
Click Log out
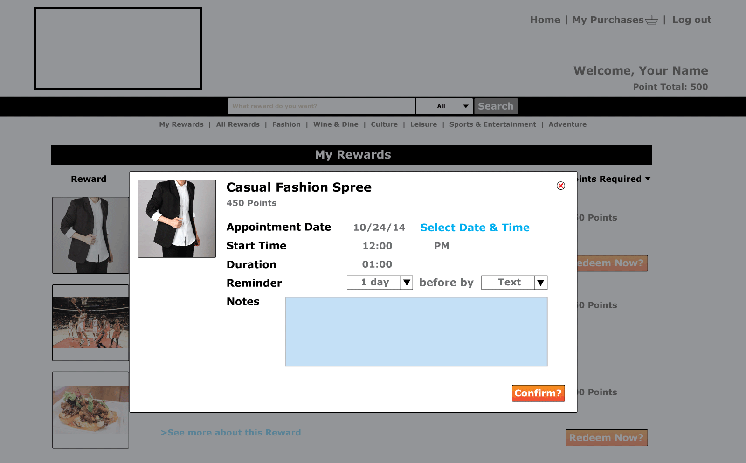tap(691, 20)
